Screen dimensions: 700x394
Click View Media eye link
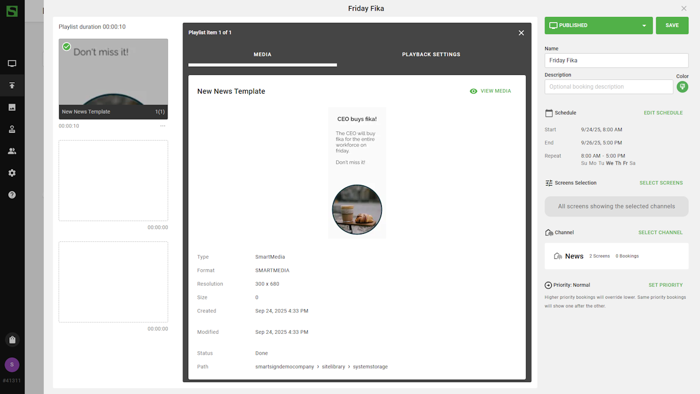coord(490,91)
